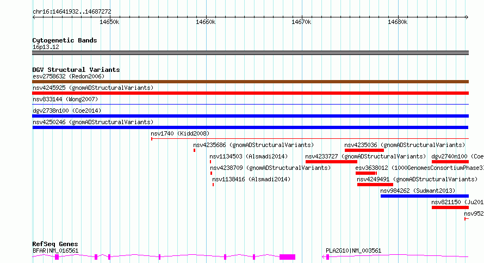
Task: Click the esv2758632 (Redon2006) brown variant bar
Action: pos(250,82)
